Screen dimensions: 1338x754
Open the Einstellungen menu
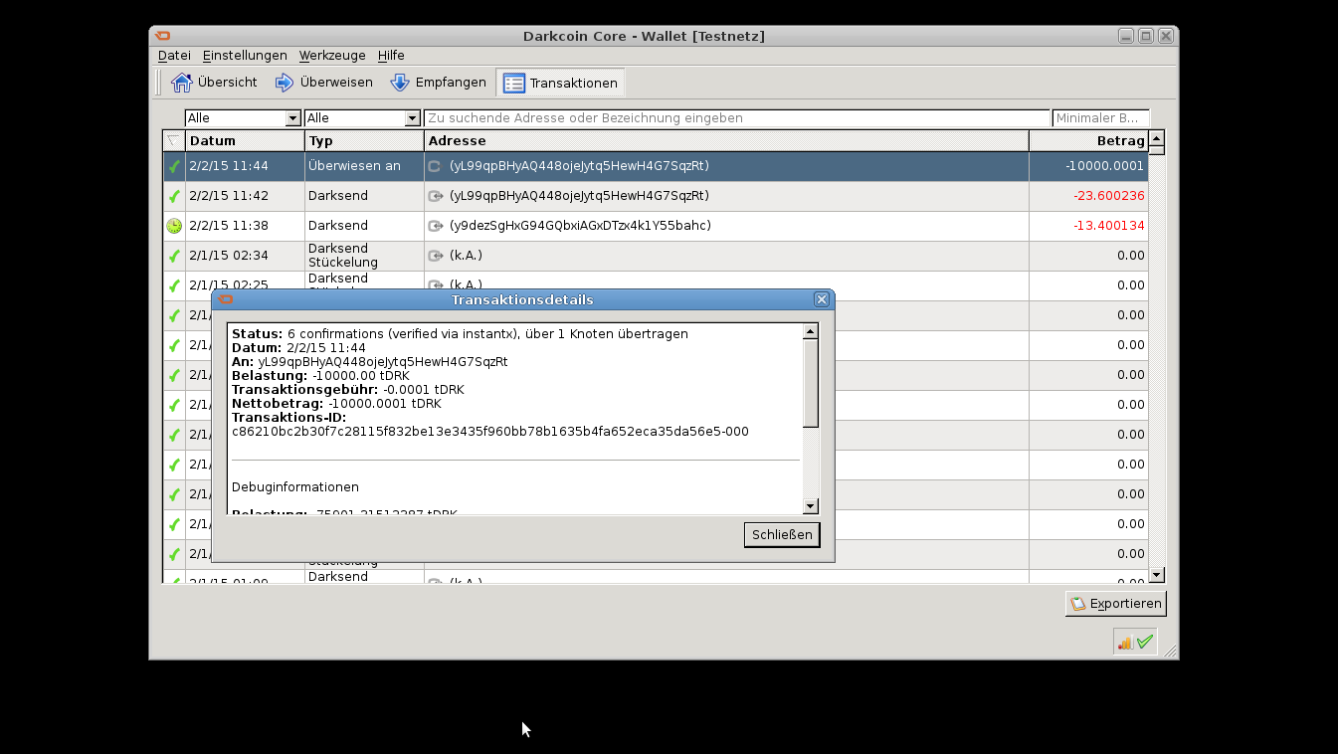(245, 56)
